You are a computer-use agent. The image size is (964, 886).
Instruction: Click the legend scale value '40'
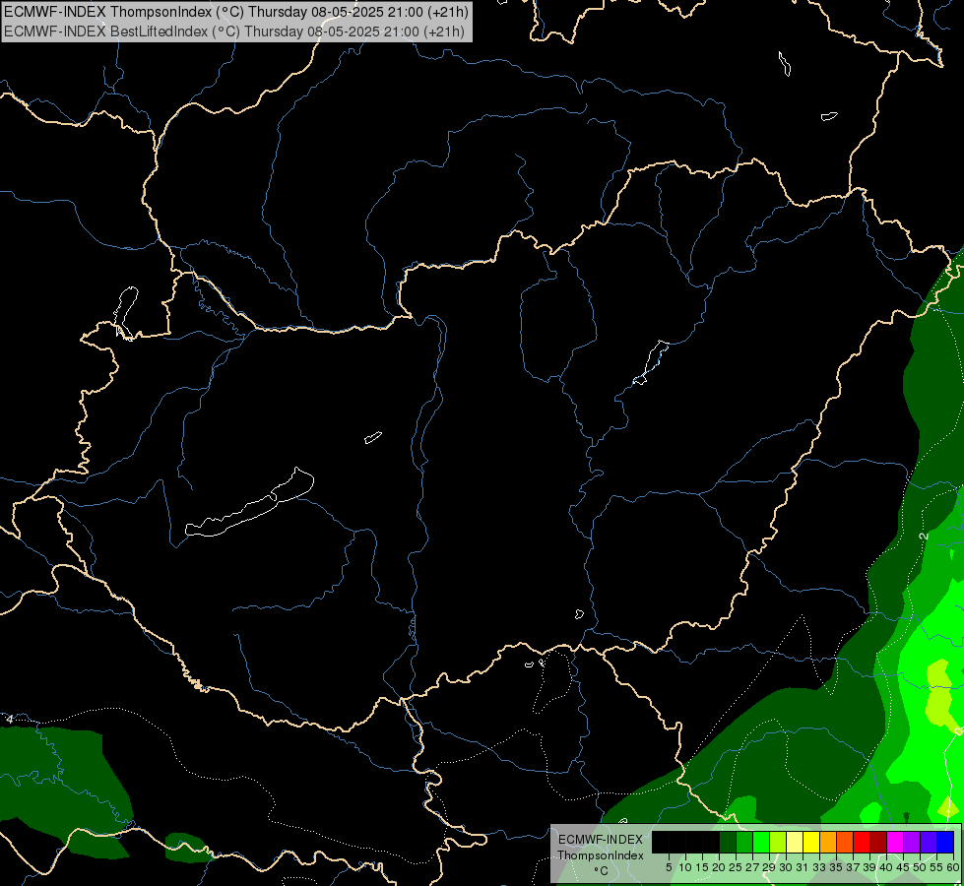pyautogui.click(x=886, y=867)
